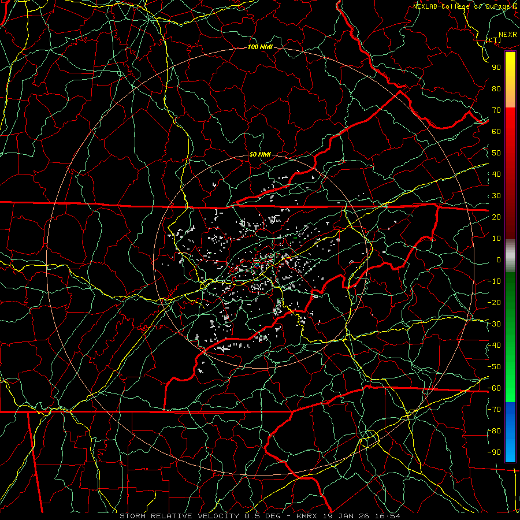Click the "10" positive value on the scale
The image size is (520, 520).
496,239
